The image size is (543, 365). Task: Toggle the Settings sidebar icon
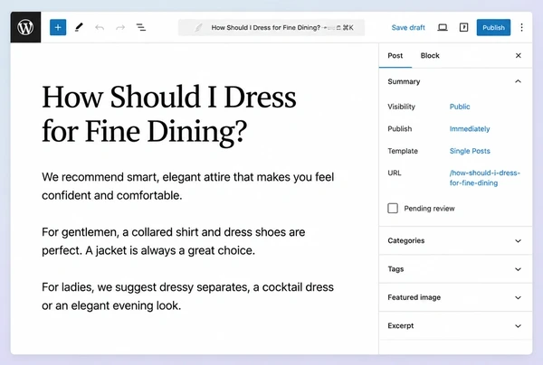[x=463, y=27]
